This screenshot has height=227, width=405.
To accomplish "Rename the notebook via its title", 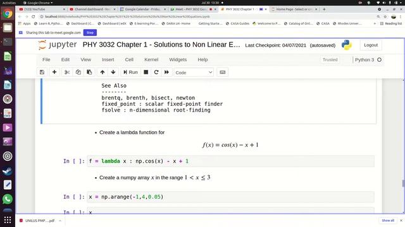I will 161,45.
